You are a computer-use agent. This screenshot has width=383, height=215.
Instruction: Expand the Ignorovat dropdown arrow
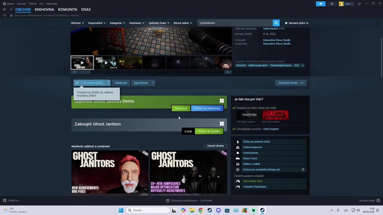tap(153, 83)
